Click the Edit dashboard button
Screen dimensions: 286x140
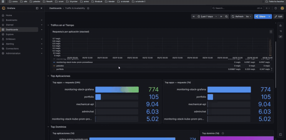tap(278, 16)
